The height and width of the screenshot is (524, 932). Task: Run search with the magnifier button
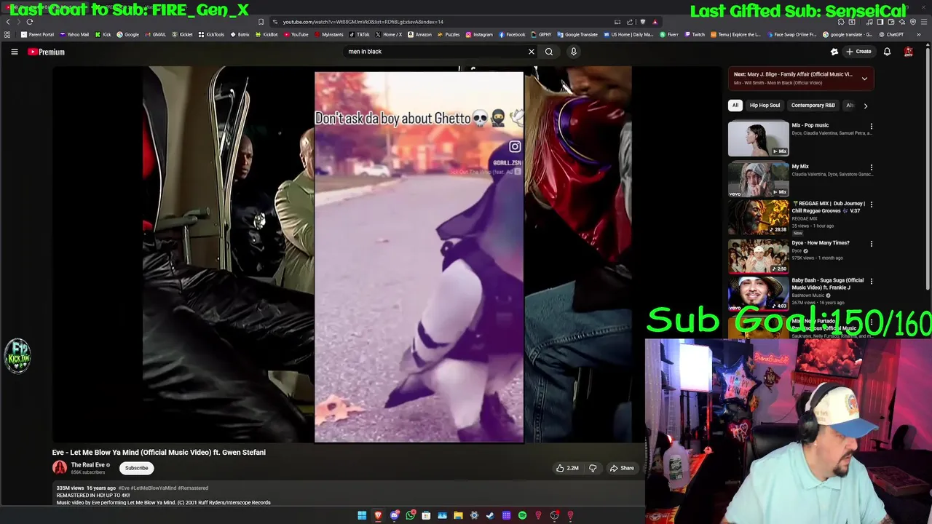549,52
